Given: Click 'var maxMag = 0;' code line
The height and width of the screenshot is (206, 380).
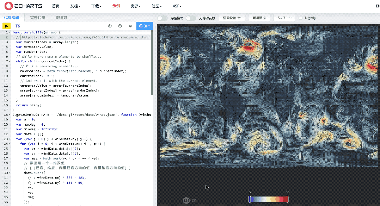Looking at the screenshot, I should [31, 124].
